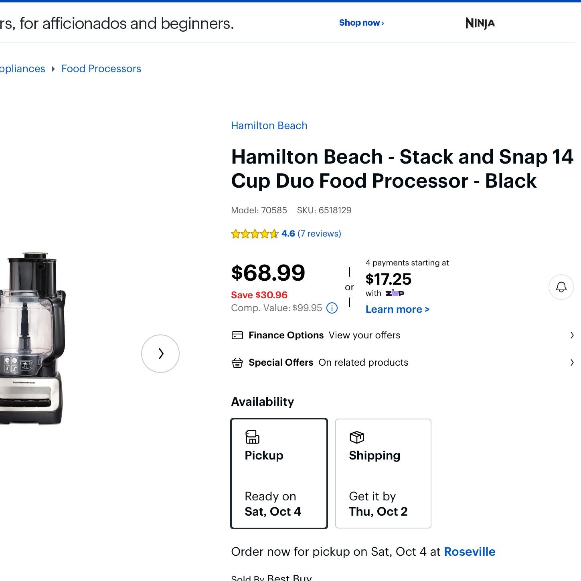Click the Special Offers basket icon
The height and width of the screenshot is (581, 581).
[237, 363]
